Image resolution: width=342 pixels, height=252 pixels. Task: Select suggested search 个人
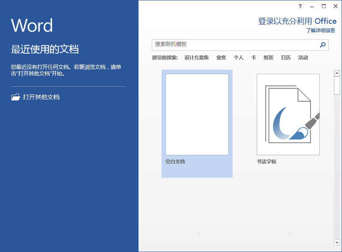point(238,58)
